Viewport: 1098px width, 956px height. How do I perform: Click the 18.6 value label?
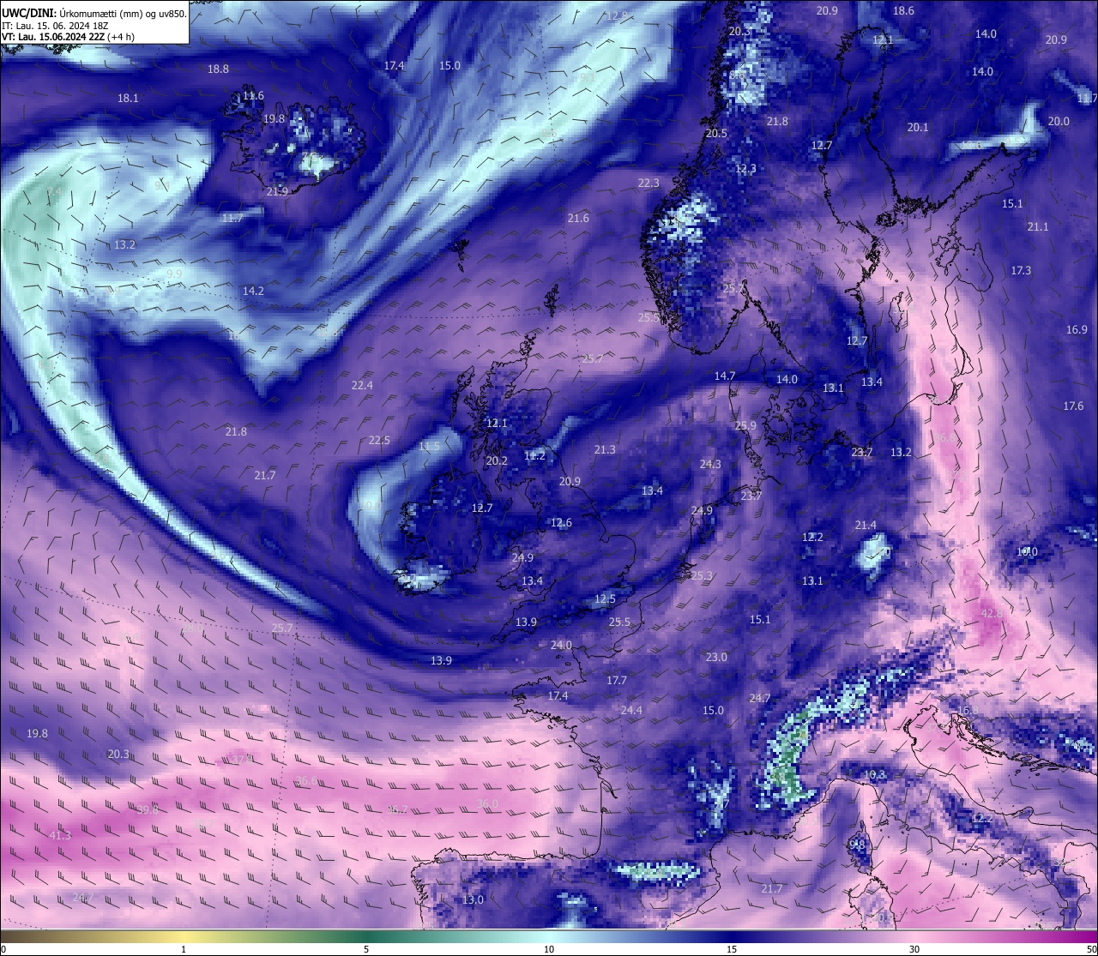coord(903,10)
